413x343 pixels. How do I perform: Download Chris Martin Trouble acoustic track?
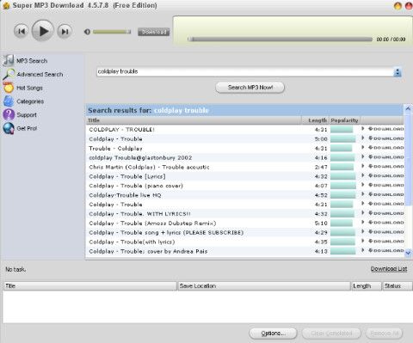point(386,167)
